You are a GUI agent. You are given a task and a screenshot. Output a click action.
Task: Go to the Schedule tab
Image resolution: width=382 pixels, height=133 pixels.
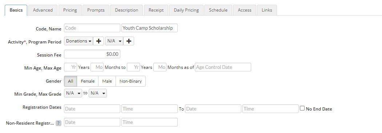[218, 10]
